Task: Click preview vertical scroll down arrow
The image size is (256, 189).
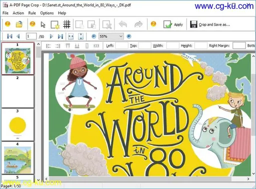Action: [253, 173]
